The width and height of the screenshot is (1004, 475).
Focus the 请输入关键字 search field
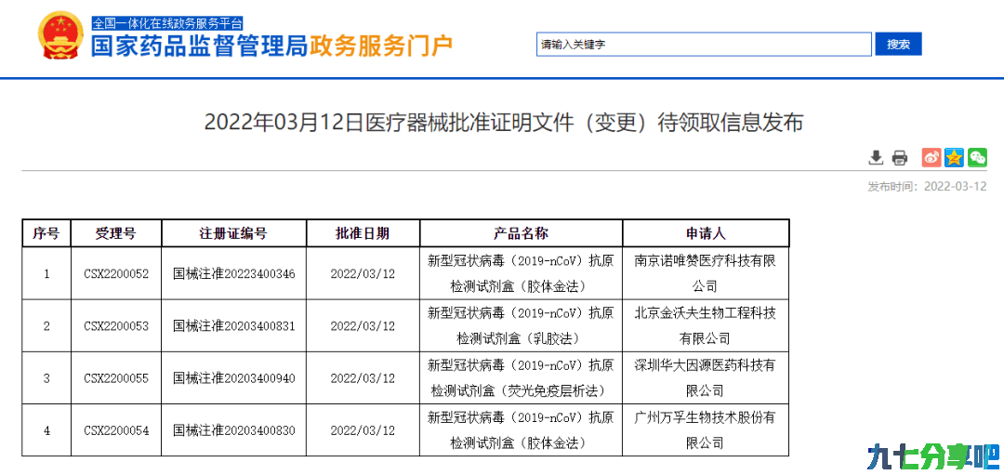click(x=705, y=45)
